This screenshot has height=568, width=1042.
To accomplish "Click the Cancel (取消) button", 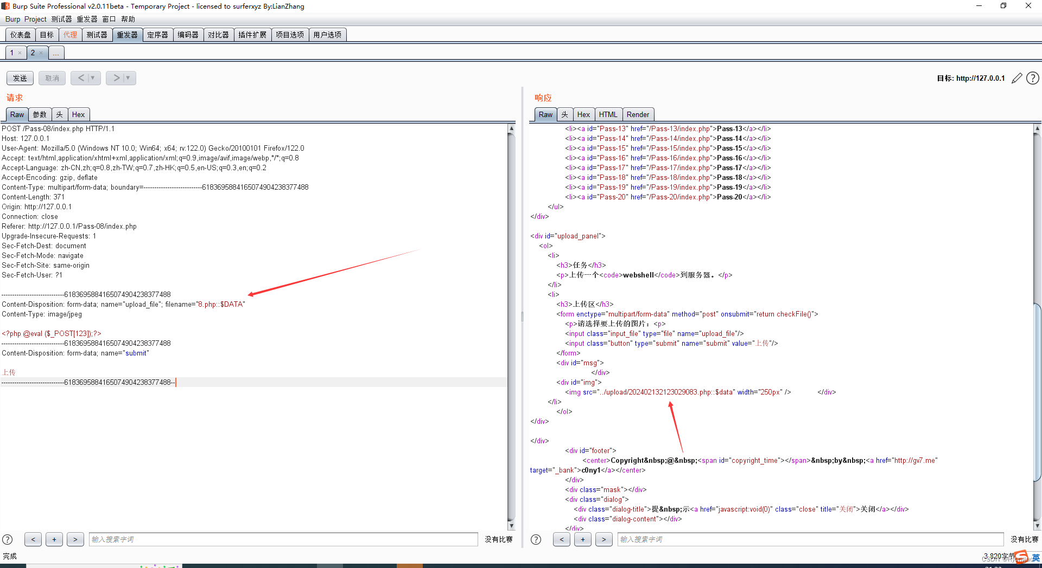I will pos(52,78).
